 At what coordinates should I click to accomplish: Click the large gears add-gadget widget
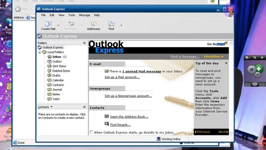255,70
